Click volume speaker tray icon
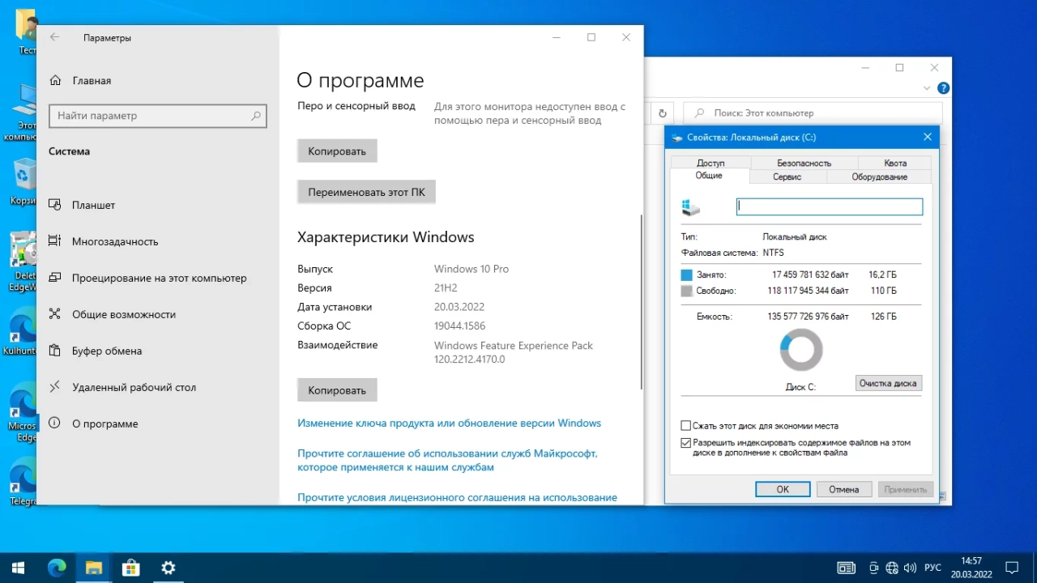1037x583 pixels. (x=910, y=568)
